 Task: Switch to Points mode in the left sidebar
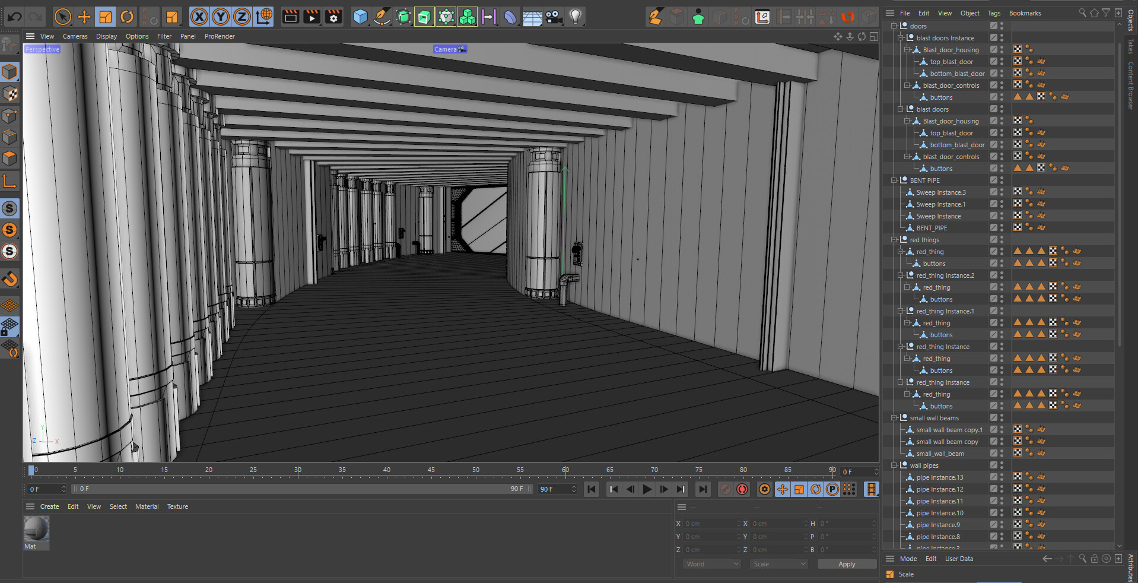pos(9,116)
